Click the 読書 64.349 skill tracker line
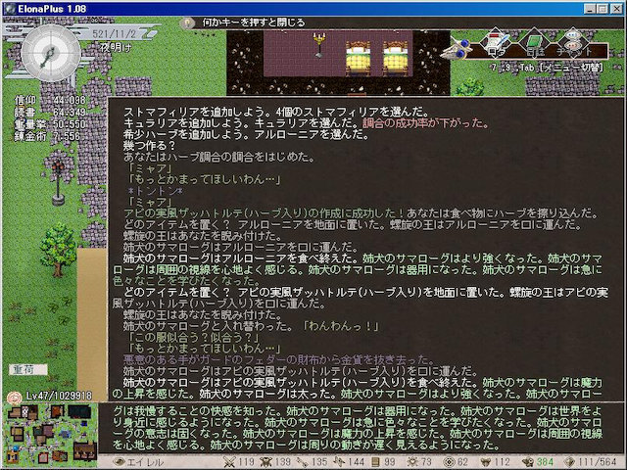Image resolution: width=627 pixels, height=470 pixels. tap(50, 113)
